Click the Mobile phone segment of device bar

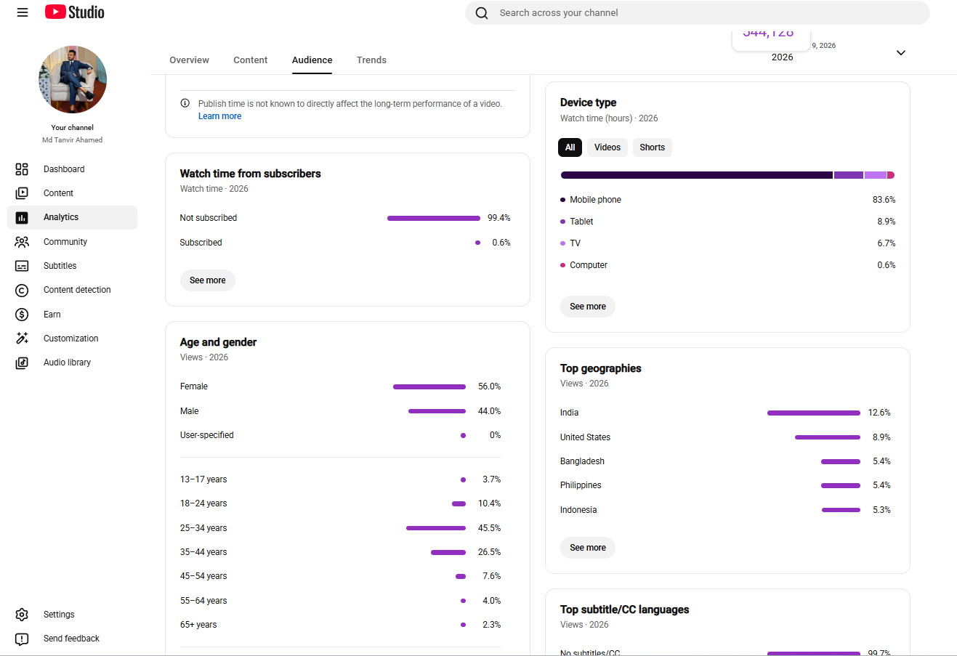coord(697,175)
